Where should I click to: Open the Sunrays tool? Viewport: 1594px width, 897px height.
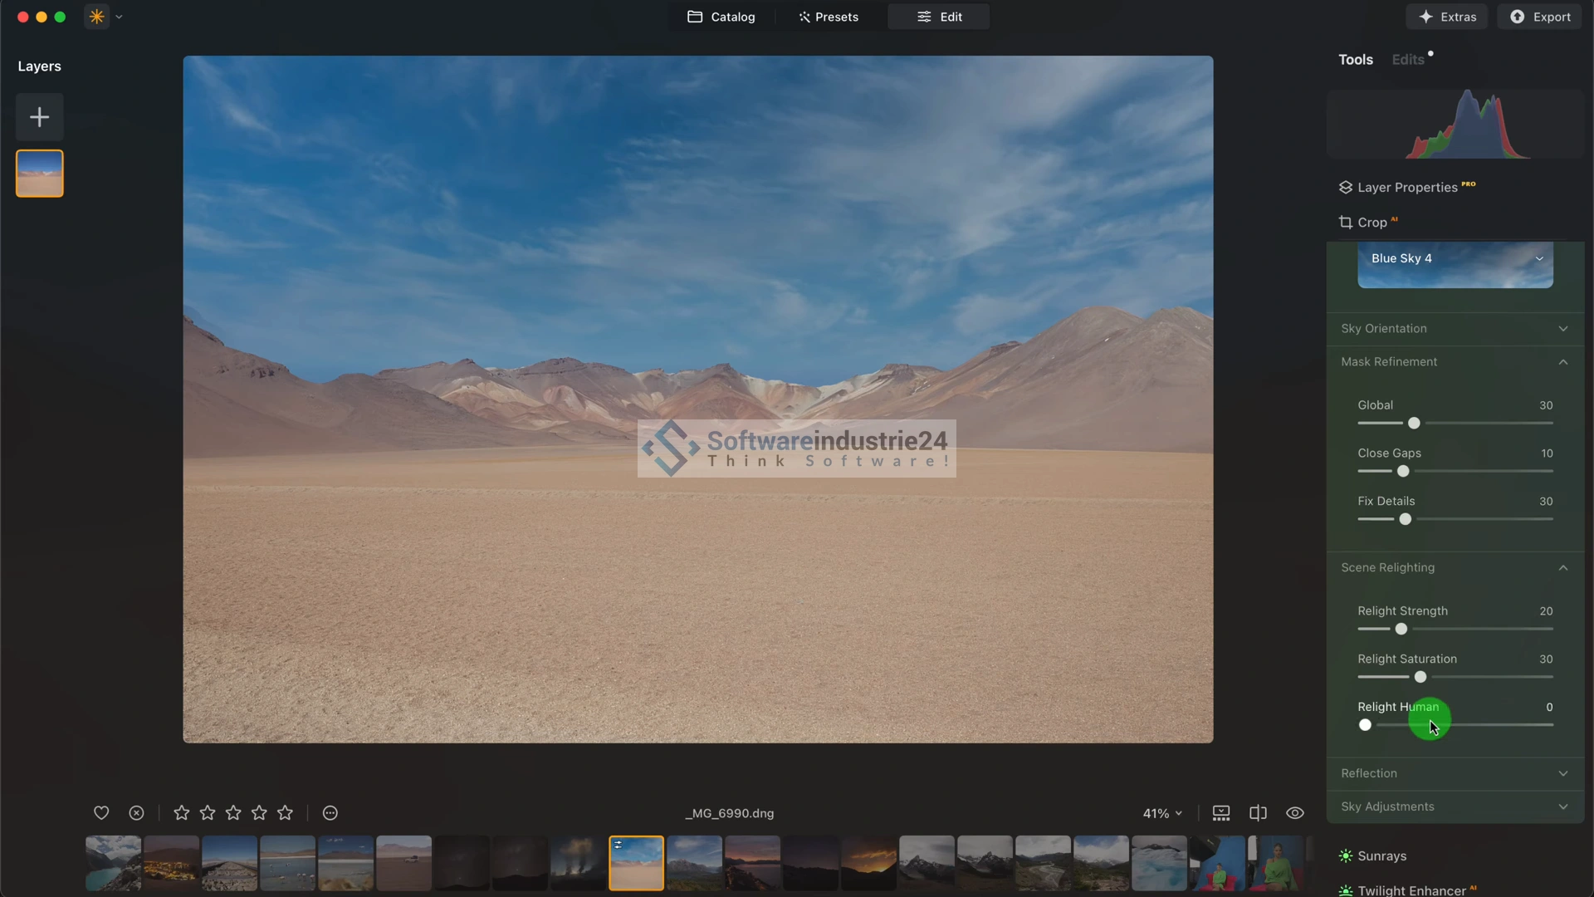[x=1381, y=856]
